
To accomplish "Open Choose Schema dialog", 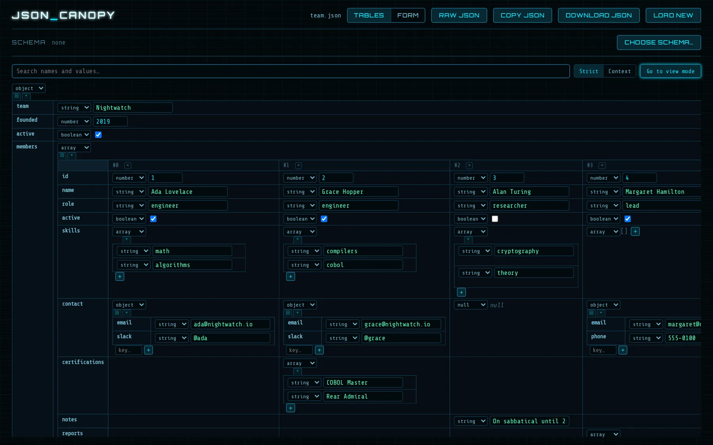I will click(x=659, y=42).
